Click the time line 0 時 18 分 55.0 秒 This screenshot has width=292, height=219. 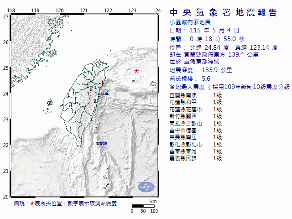coord(207,39)
